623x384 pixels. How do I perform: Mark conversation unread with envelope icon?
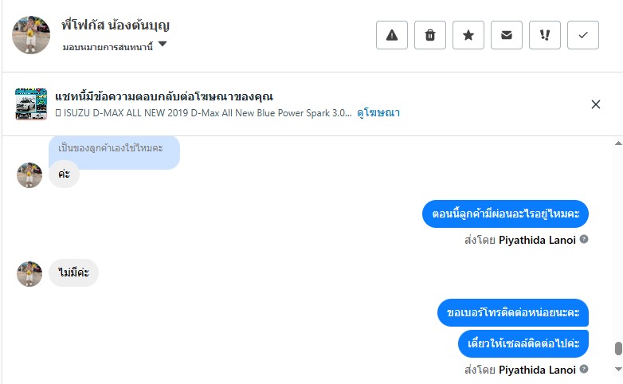point(507,35)
